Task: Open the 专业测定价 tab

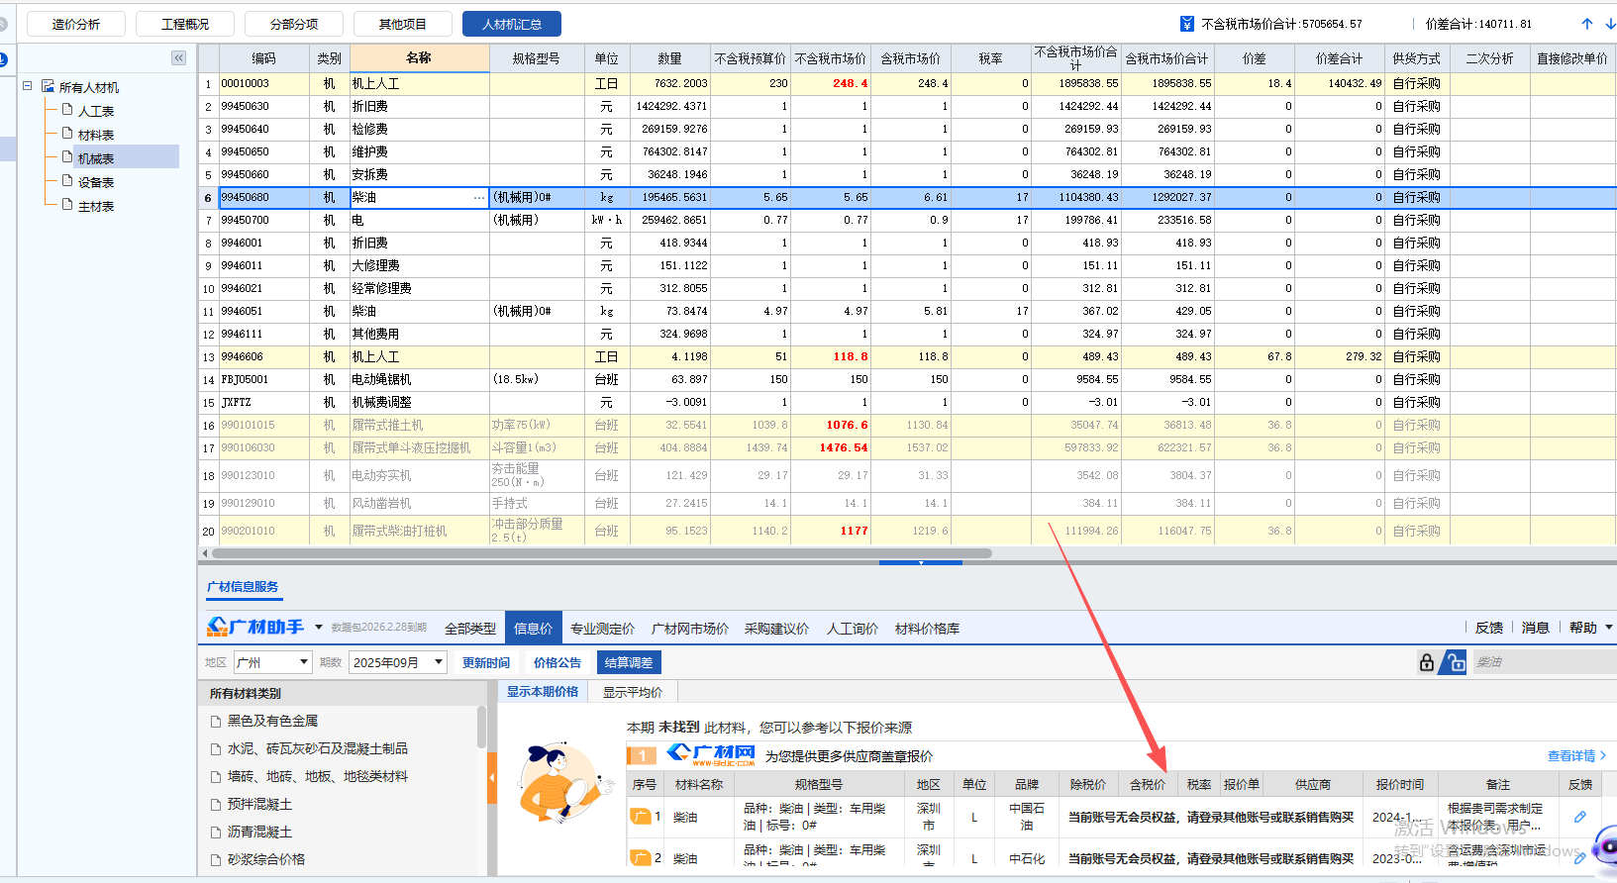Action: [602, 629]
